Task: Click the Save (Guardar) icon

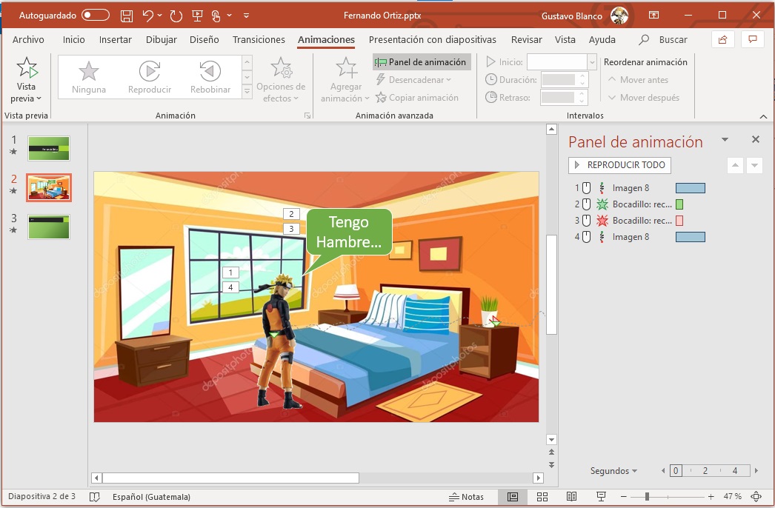Action: (127, 16)
